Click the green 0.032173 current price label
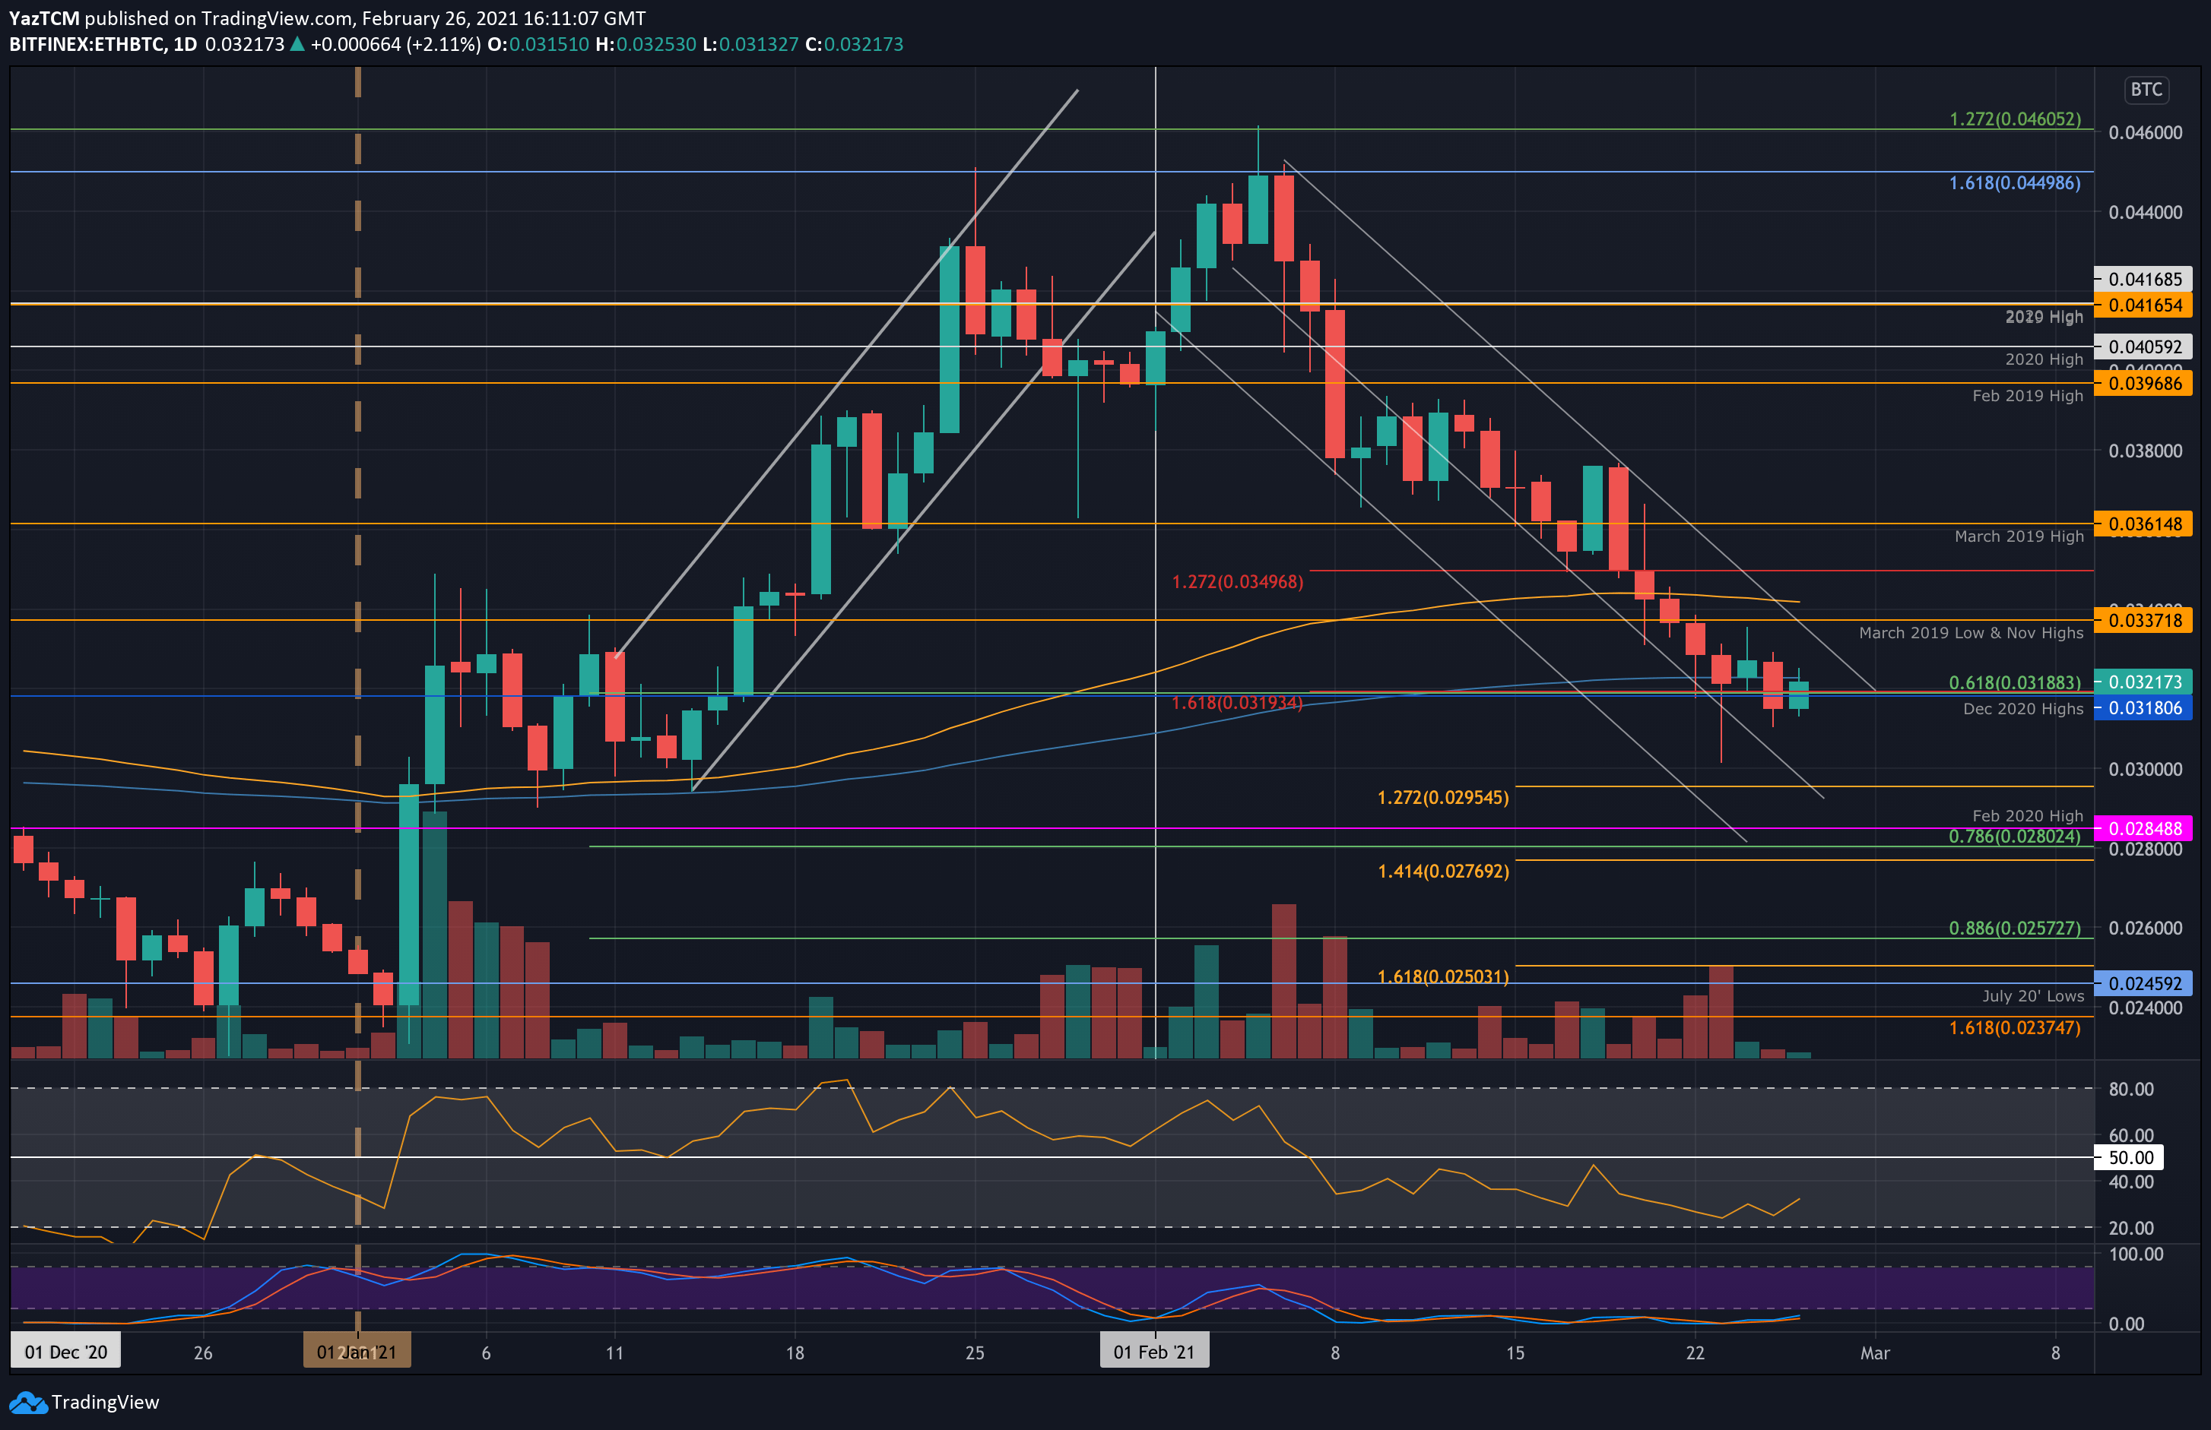The width and height of the screenshot is (2211, 1430). (2143, 682)
